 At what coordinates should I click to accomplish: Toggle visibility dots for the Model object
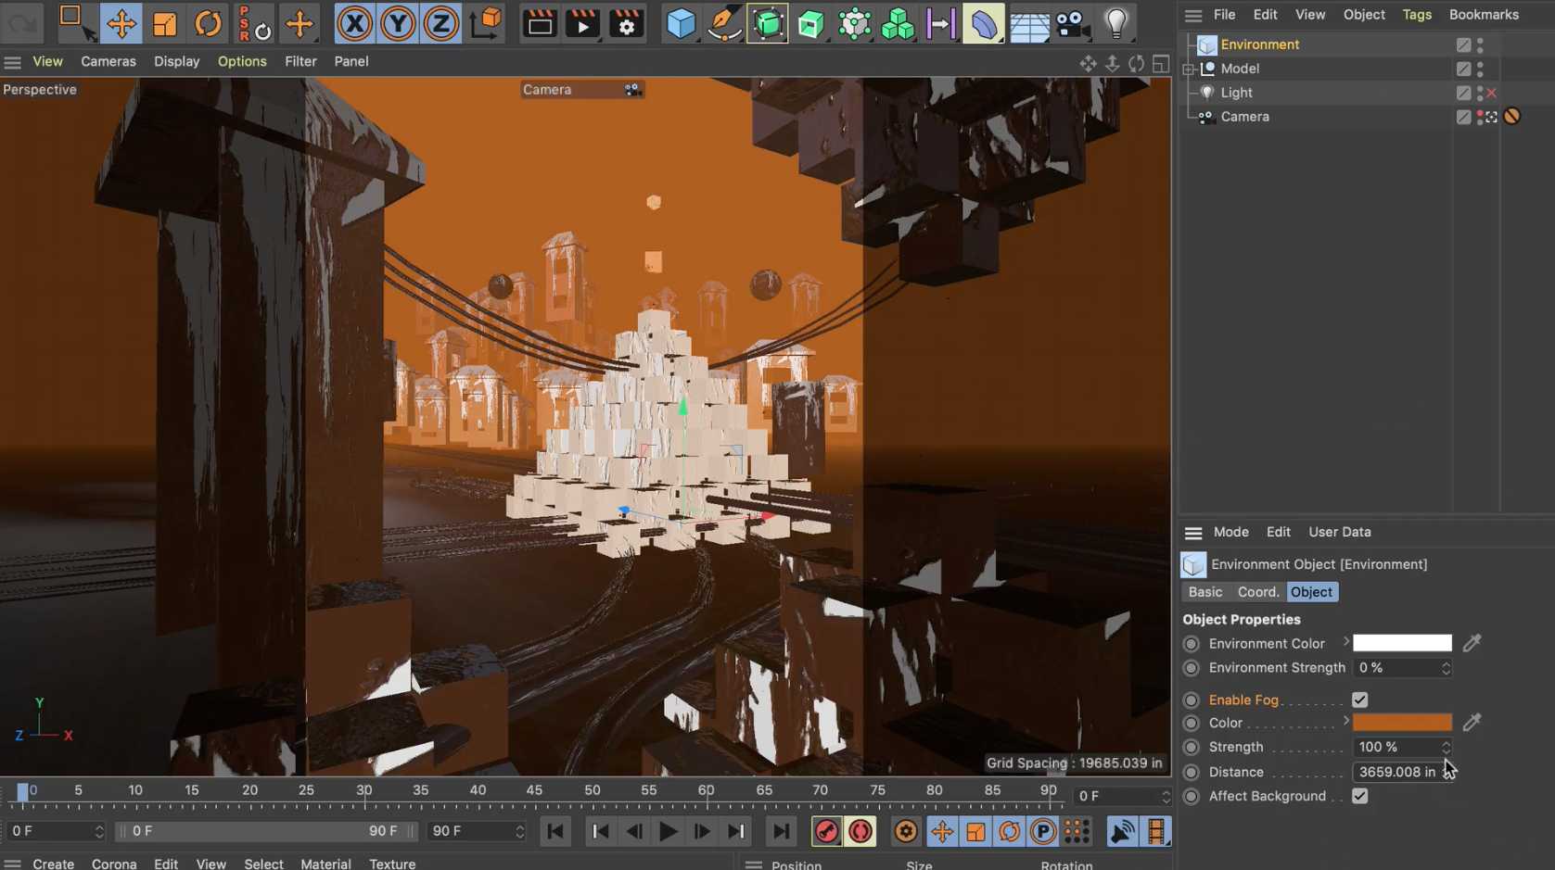point(1480,69)
